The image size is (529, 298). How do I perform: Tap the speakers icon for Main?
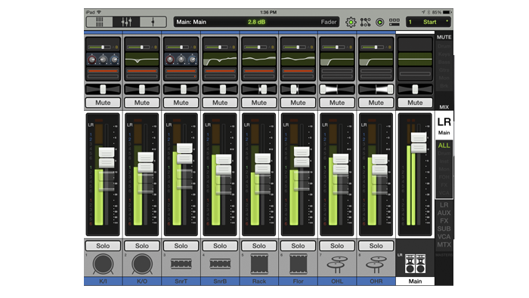click(416, 263)
